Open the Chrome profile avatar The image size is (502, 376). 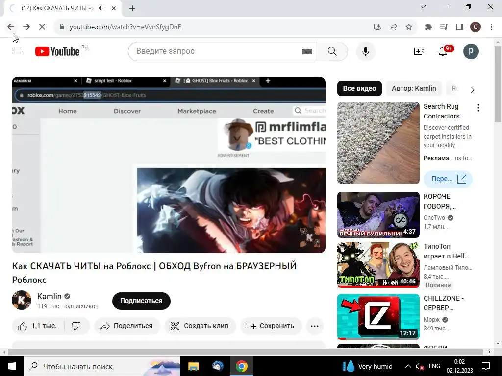pyautogui.click(x=476, y=27)
